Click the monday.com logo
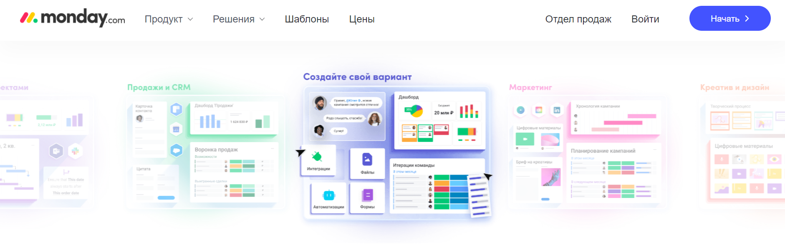This screenshot has width=785, height=247. coord(73,18)
